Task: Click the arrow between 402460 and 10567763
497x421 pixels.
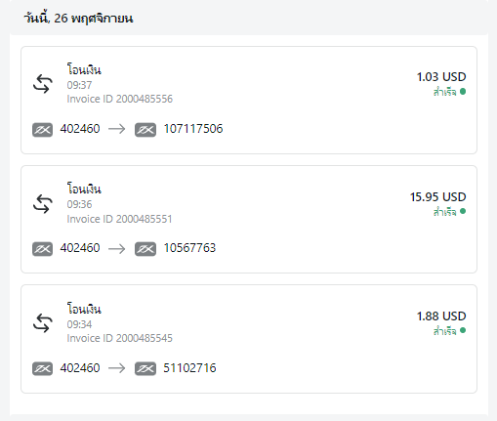Action: (x=117, y=249)
